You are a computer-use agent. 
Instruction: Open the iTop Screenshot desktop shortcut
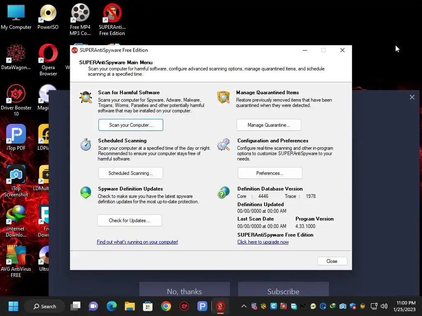click(16, 181)
